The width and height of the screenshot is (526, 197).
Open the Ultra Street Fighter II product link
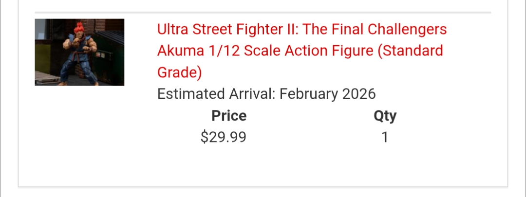click(302, 30)
